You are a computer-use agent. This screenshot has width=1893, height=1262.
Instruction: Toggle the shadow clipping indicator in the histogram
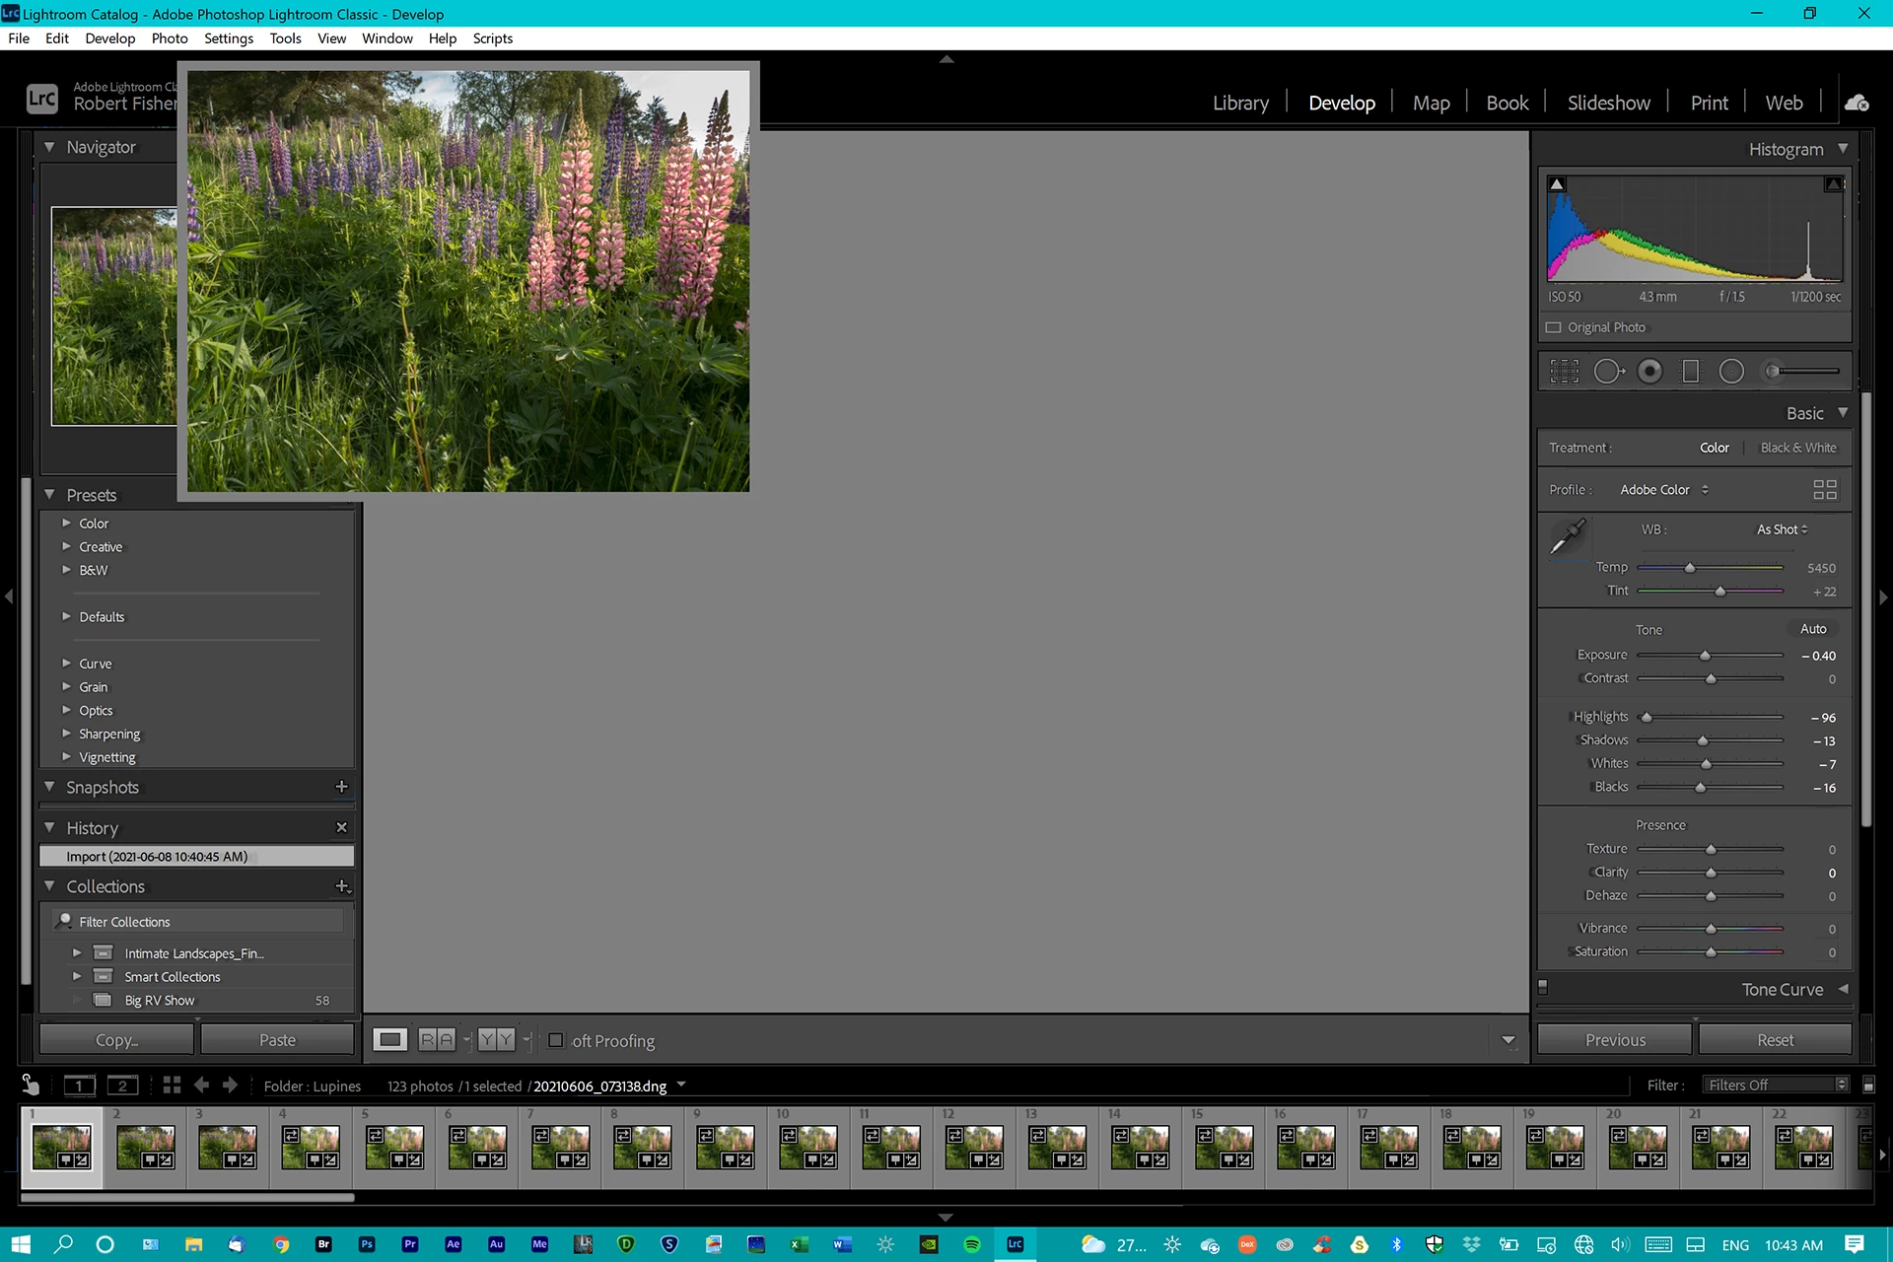click(x=1557, y=184)
